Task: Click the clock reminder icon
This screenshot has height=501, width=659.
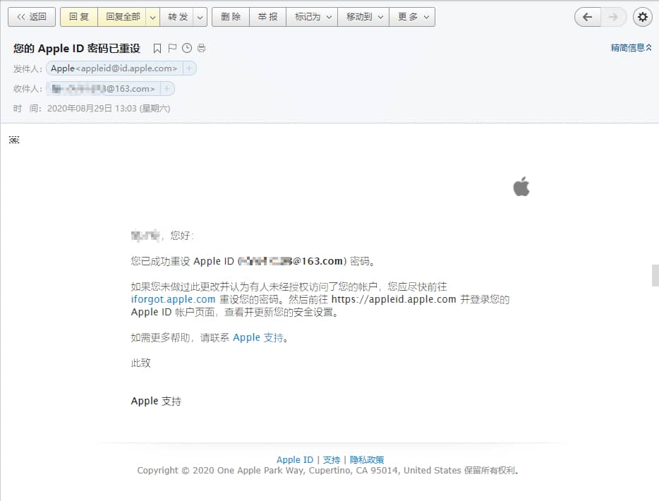Action: (187, 48)
